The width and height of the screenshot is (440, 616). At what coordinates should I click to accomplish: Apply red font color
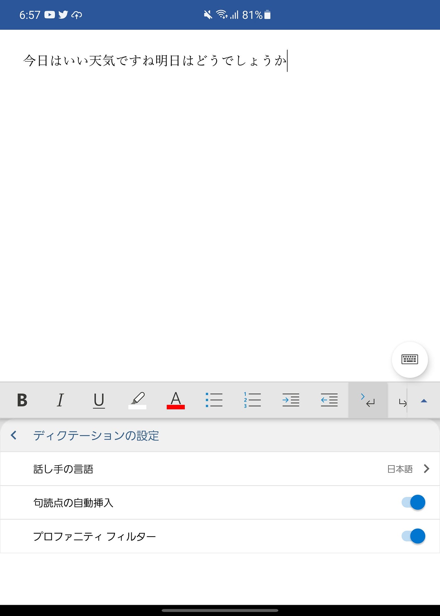(176, 401)
